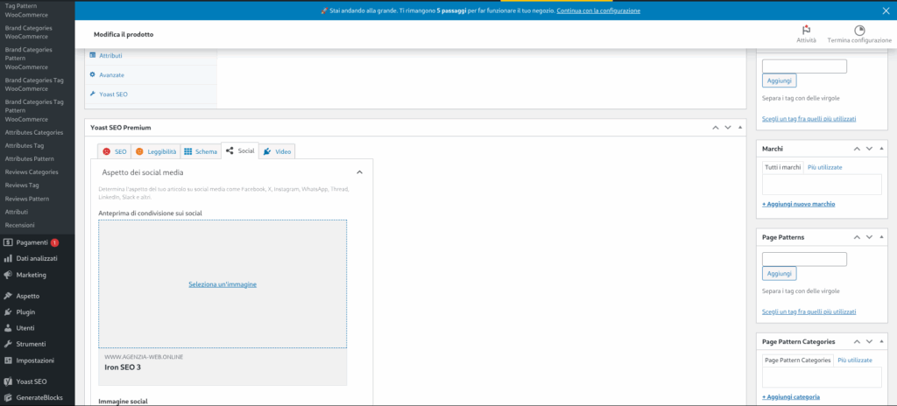Move Page Pattern Categories panel up
The height and width of the screenshot is (406, 897).
tap(857, 341)
